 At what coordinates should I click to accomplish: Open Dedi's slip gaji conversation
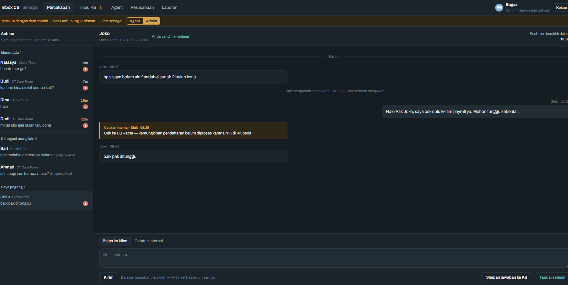[46, 122]
